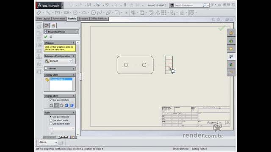Select the Spline sketch tool
This screenshot has width=271, height=152.
pos(100,13)
